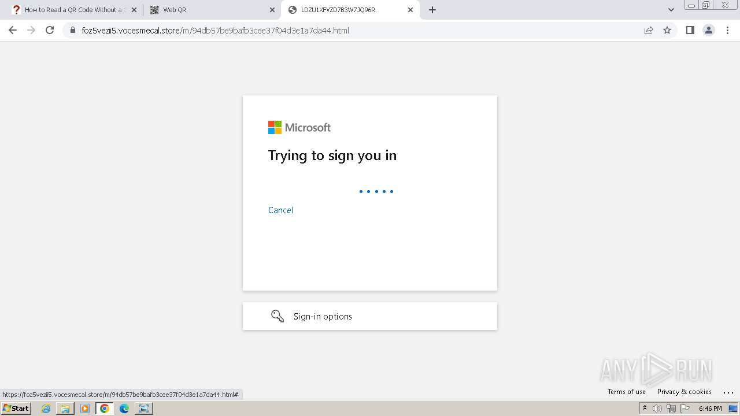
Task: Click the address bar URL
Action: (215, 31)
